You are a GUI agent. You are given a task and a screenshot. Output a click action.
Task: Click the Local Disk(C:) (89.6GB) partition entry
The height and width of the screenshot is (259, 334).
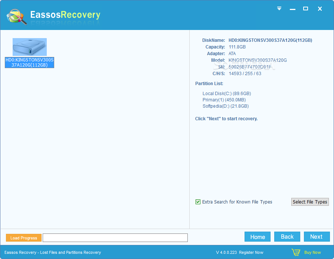[x=227, y=94]
